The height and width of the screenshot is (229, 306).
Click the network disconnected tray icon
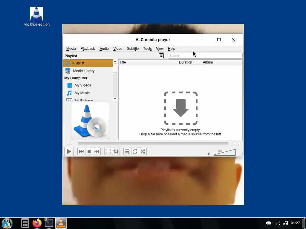coord(278,223)
